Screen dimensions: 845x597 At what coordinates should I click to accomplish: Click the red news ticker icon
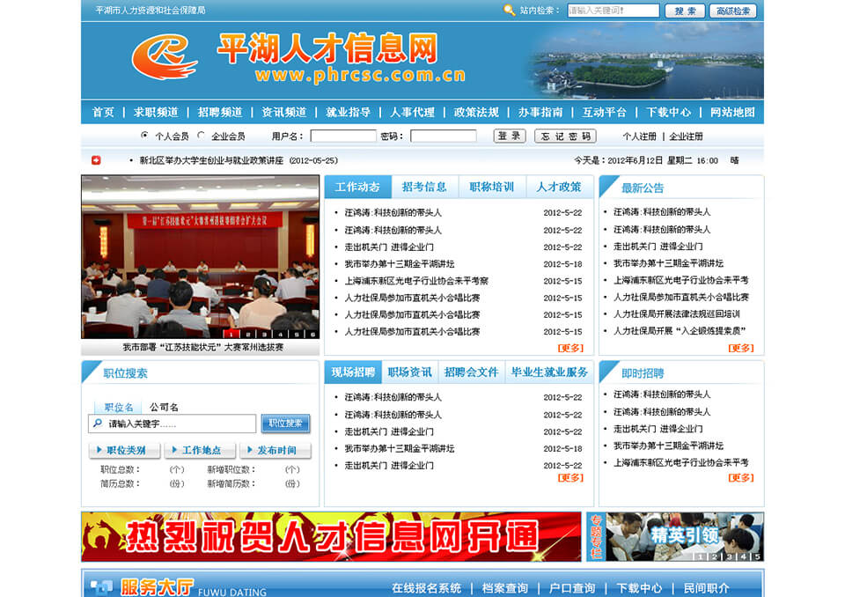point(97,160)
